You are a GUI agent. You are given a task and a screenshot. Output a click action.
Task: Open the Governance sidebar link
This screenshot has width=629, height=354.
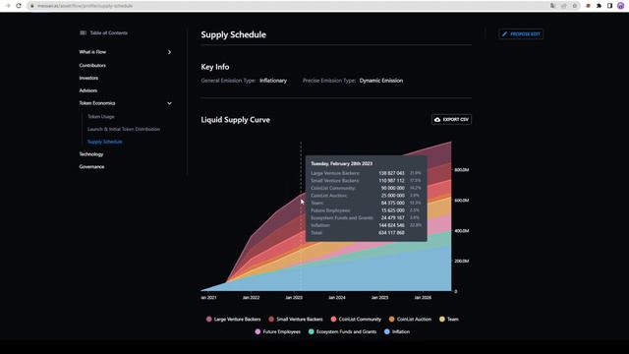tap(91, 166)
